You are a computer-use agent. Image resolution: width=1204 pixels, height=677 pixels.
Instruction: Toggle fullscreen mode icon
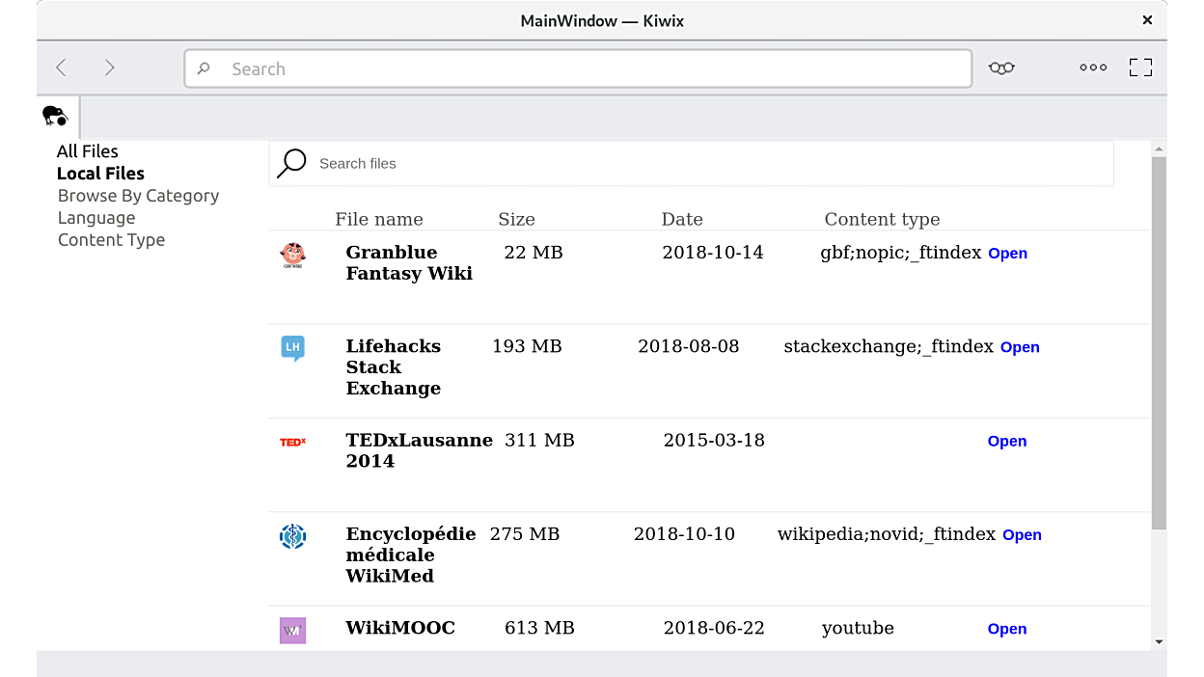[1140, 68]
